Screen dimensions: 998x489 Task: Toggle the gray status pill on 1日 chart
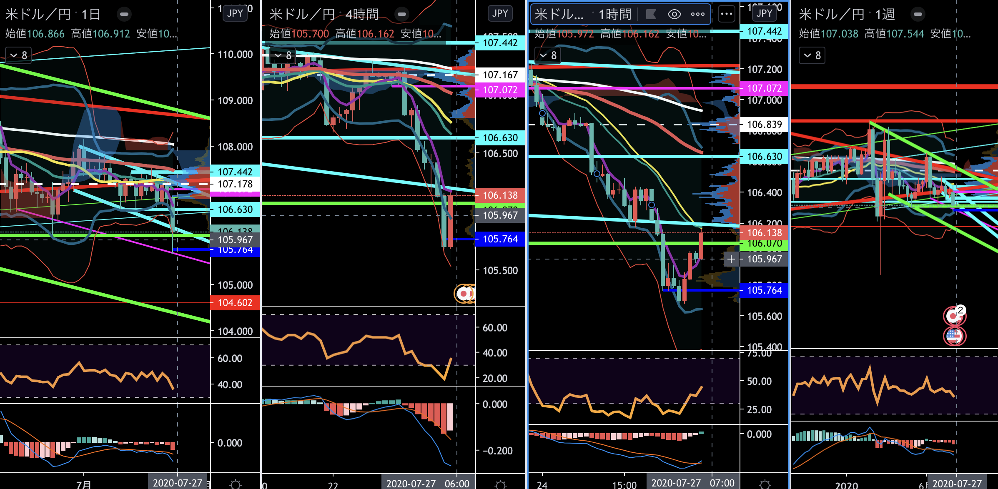[x=124, y=15]
